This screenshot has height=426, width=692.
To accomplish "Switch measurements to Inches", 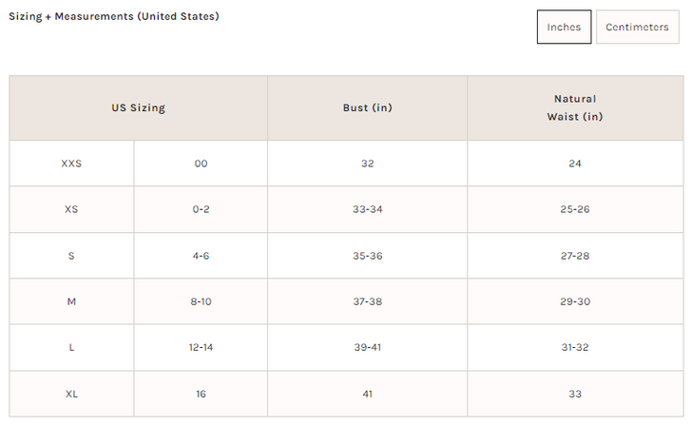I will (x=564, y=28).
